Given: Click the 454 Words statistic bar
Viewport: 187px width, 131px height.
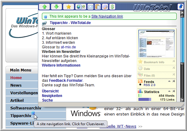Looking at the screenshot, I should point(140,95).
